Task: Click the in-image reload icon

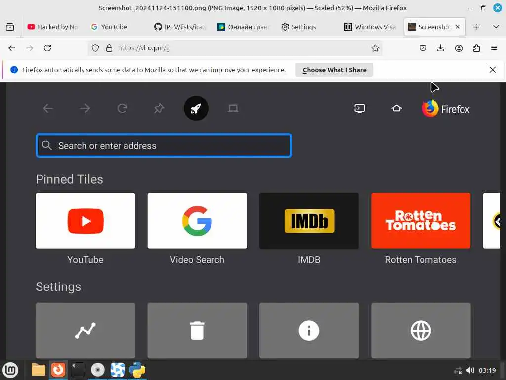Action: (x=123, y=108)
